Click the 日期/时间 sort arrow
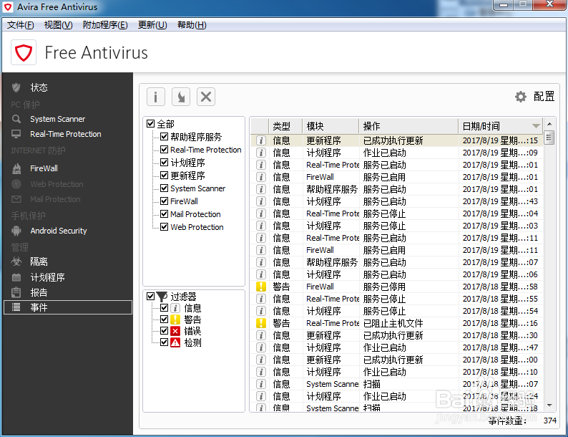This screenshot has width=568, height=437. click(x=536, y=126)
